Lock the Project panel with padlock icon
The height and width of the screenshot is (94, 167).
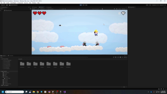click(125, 56)
